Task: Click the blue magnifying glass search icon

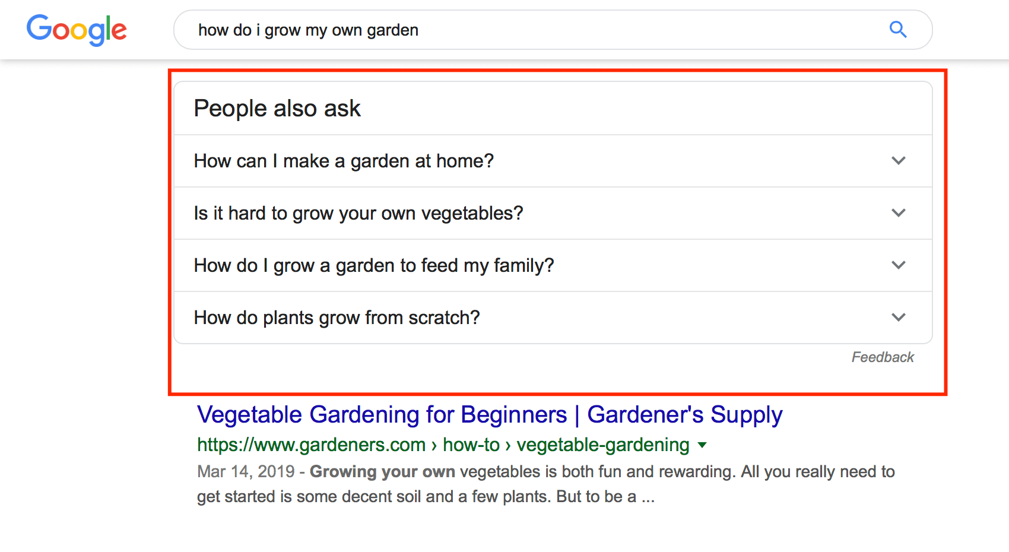Action: 897,29
